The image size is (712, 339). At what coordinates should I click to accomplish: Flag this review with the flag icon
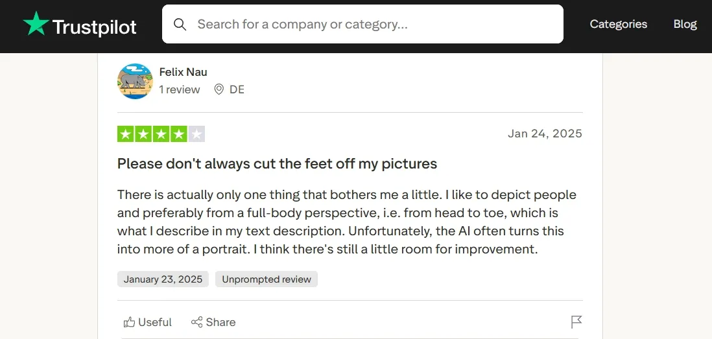coord(576,322)
